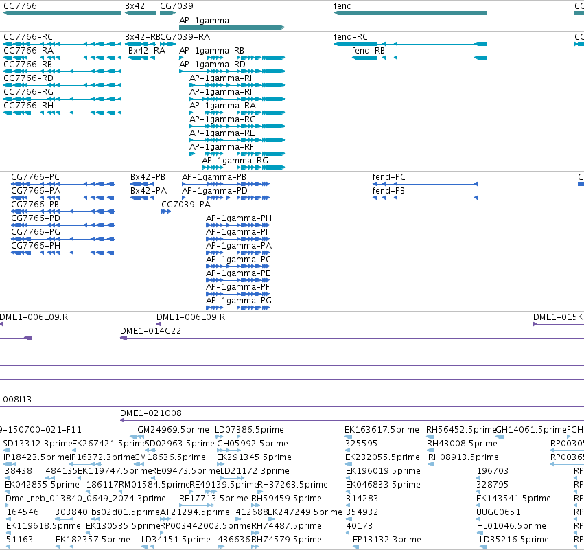Click the AP-1gamma-RC transcript label
The image size is (584, 550).
coord(222,119)
